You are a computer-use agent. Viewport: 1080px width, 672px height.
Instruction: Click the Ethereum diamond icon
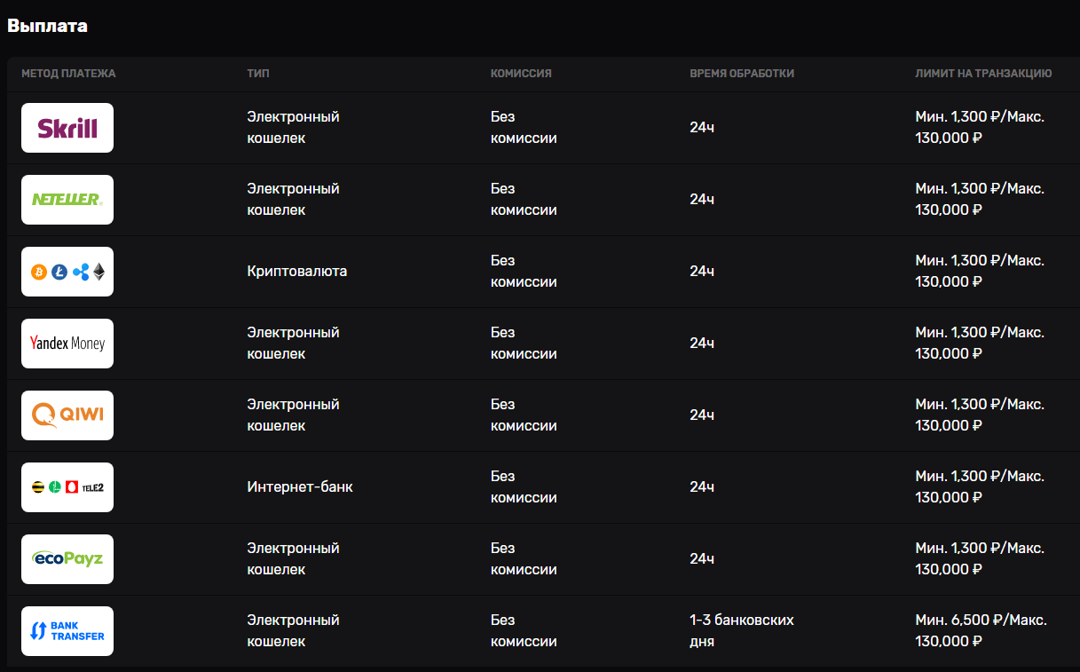pyautogui.click(x=99, y=273)
